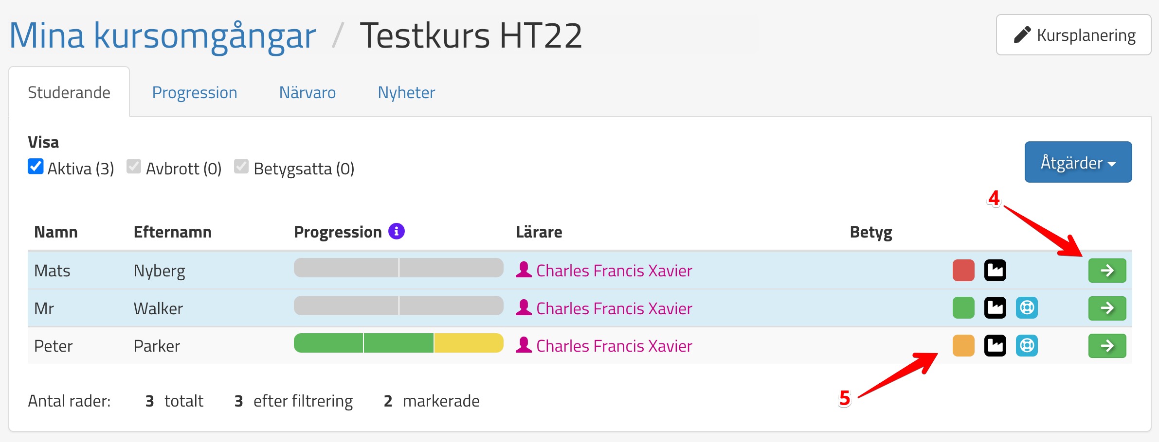1159x442 pixels.
Task: Toggle the Betygsatta (0) checkbox
Action: (241, 167)
